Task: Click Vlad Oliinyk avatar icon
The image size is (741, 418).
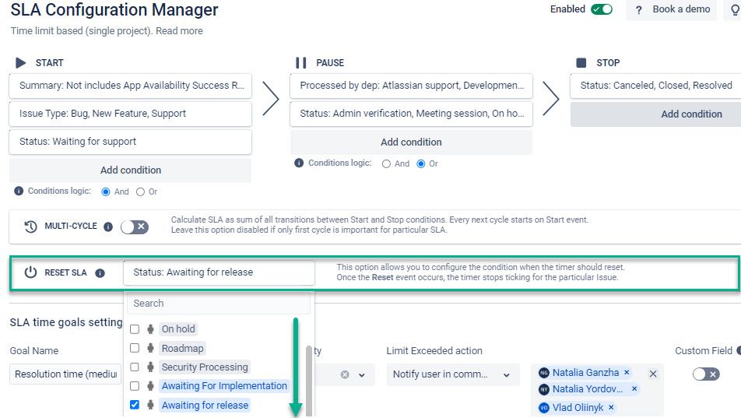Action: point(544,408)
